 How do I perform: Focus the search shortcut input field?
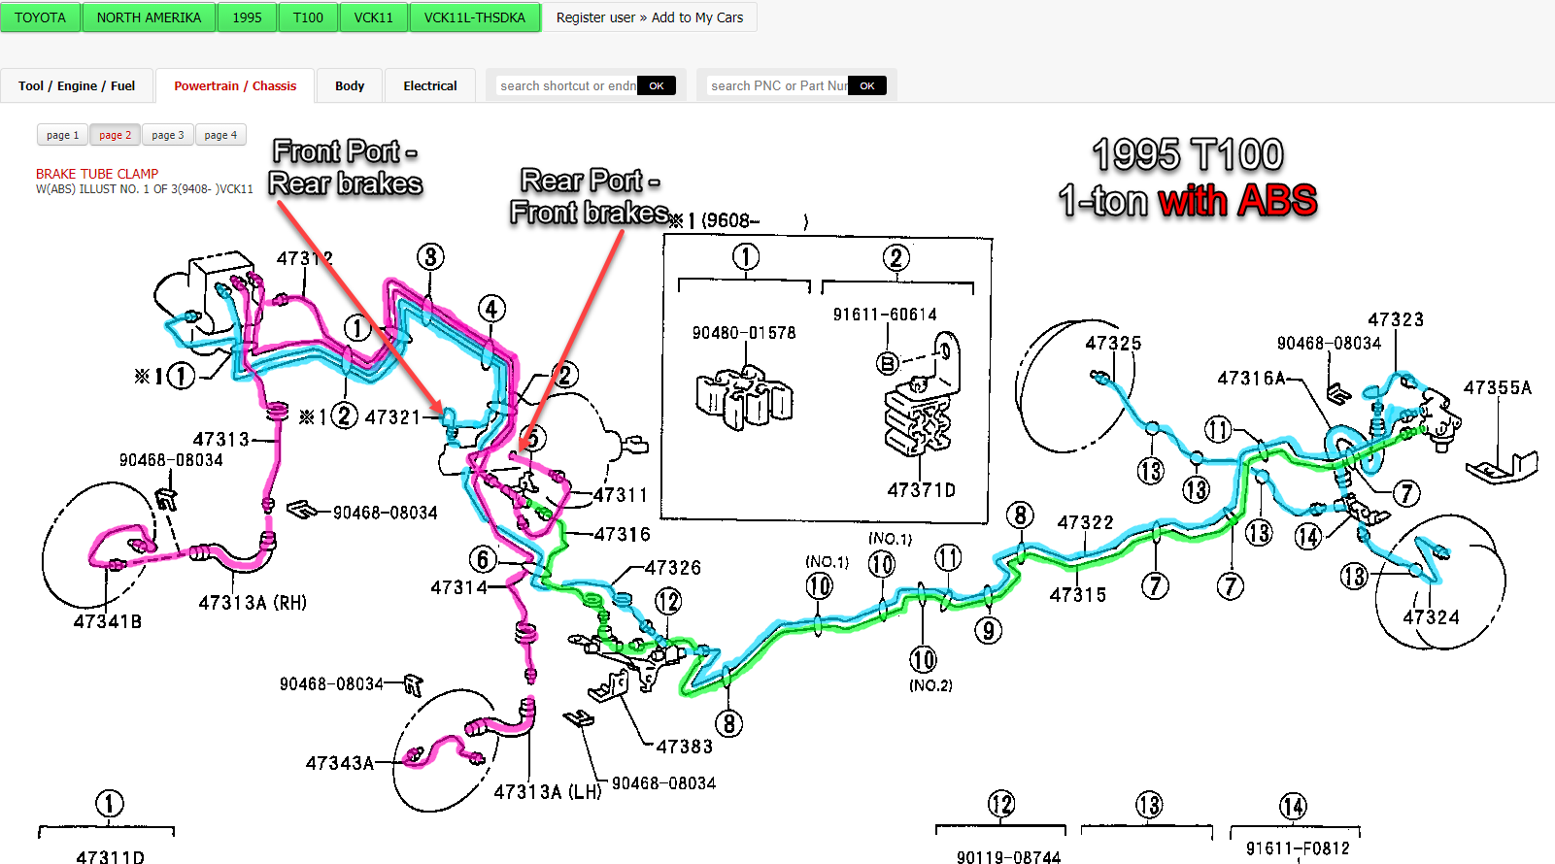click(x=567, y=85)
